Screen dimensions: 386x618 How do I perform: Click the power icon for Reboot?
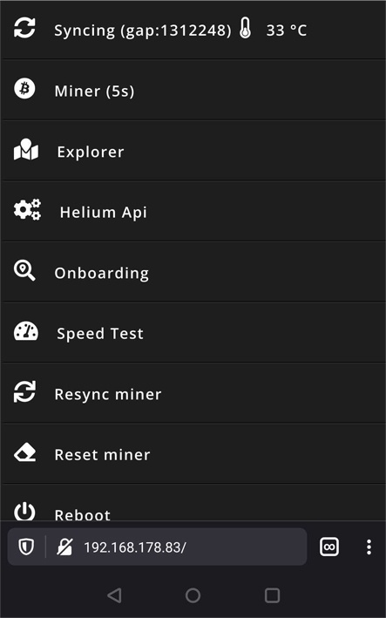[x=24, y=512]
